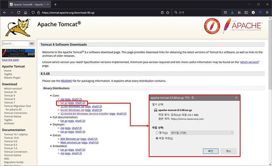
Task: View site security padlock details
Action: (38, 13)
